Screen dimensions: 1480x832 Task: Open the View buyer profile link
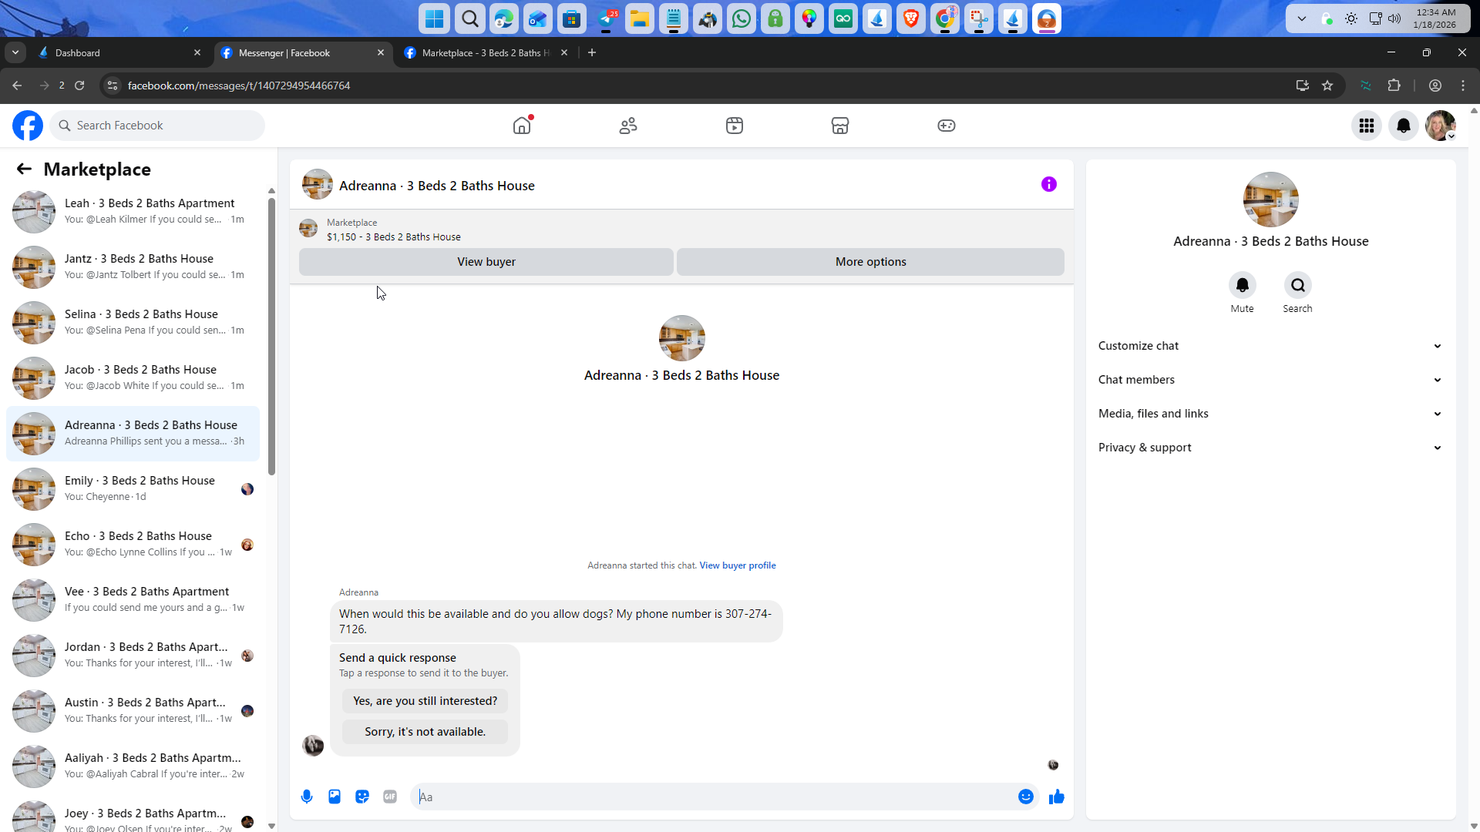[737, 565]
